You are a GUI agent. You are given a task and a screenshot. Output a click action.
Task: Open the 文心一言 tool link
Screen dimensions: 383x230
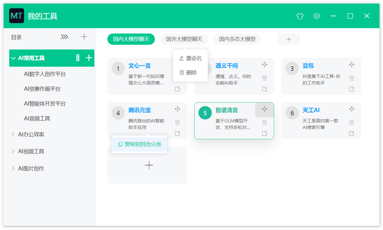tap(139, 66)
